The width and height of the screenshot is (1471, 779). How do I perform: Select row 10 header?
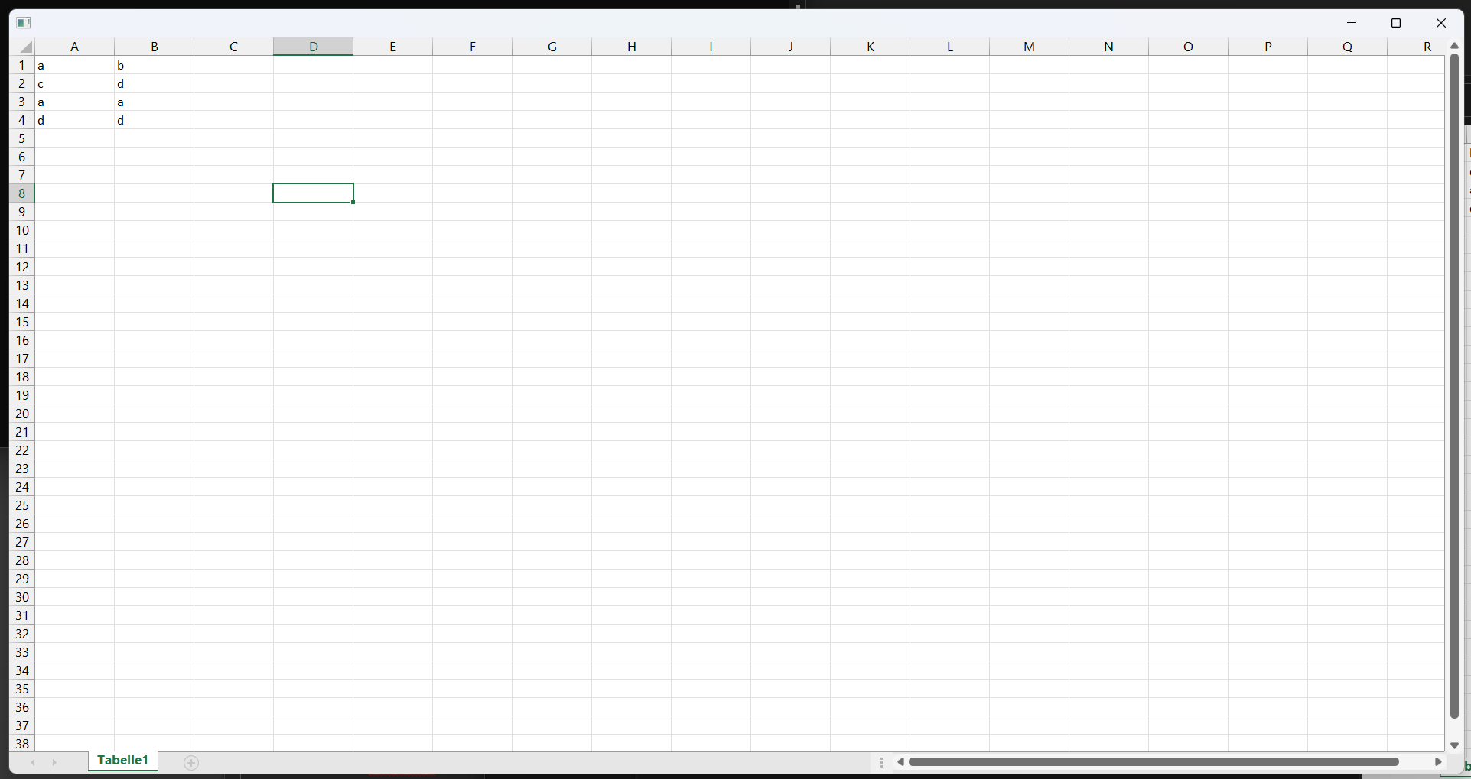[x=22, y=230]
